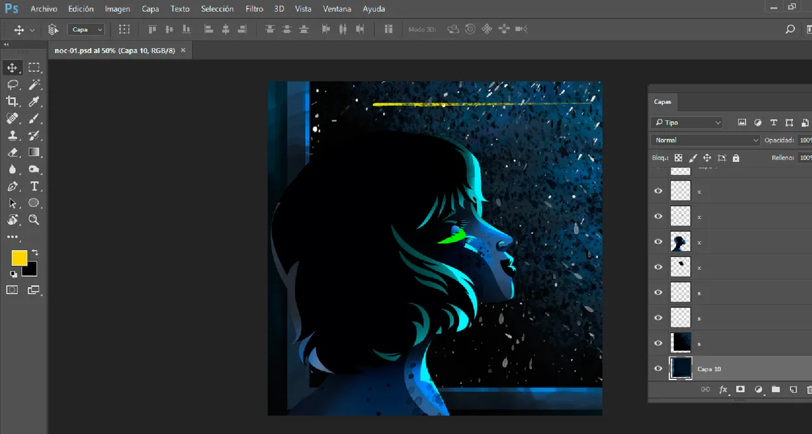This screenshot has width=812, height=434.
Task: Open the Normal blending mode dropdown
Action: tap(705, 140)
